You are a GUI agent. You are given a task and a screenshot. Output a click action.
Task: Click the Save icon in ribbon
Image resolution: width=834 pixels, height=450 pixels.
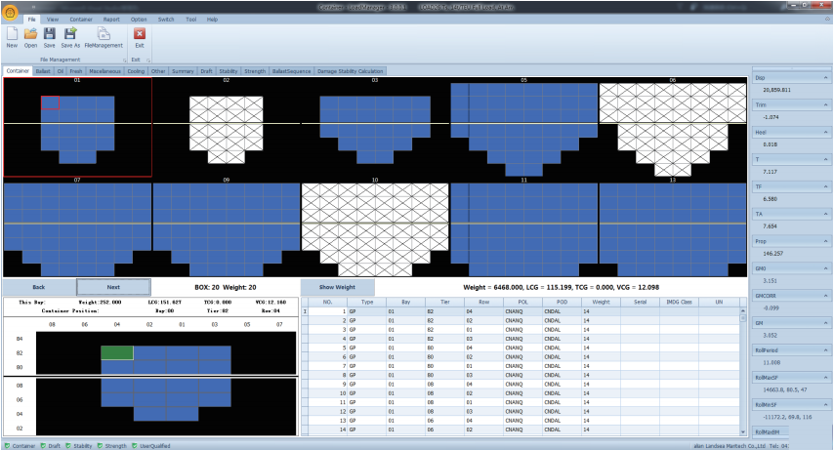tap(49, 34)
